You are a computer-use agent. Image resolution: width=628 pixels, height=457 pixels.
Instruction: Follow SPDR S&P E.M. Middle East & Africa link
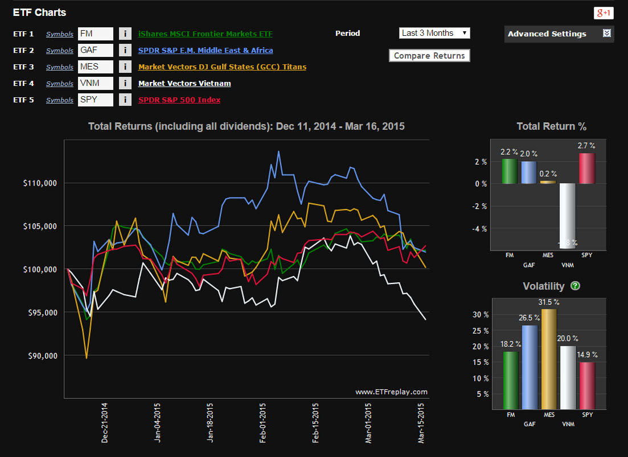[205, 50]
